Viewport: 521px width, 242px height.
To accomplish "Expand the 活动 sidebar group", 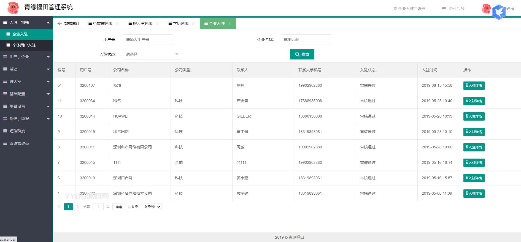I will pos(48,69).
